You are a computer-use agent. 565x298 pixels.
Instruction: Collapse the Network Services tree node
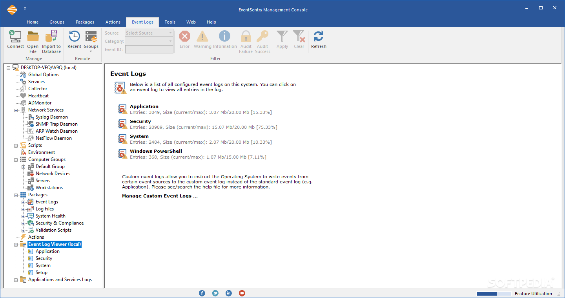click(x=16, y=110)
